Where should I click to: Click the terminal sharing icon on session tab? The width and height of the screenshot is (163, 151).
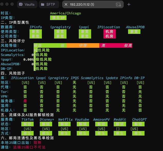pos(118,5)
